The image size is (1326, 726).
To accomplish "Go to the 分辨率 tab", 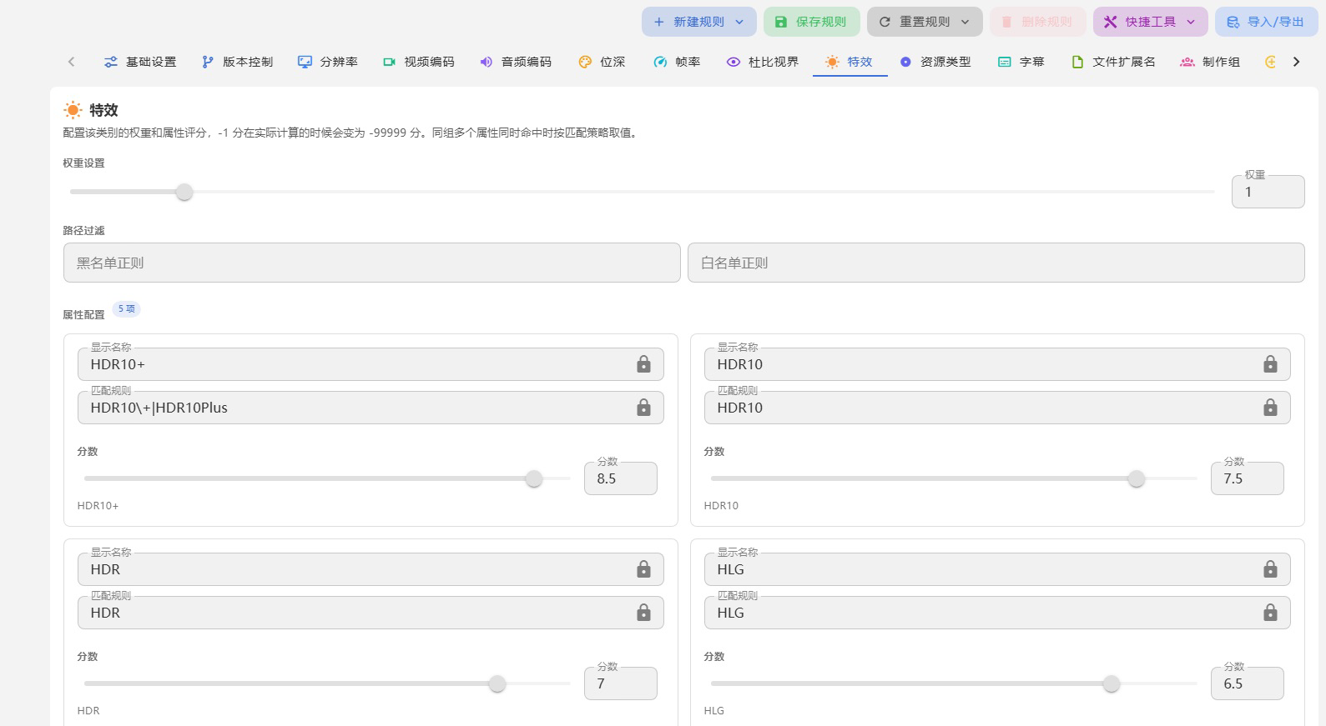I will pyautogui.click(x=328, y=62).
